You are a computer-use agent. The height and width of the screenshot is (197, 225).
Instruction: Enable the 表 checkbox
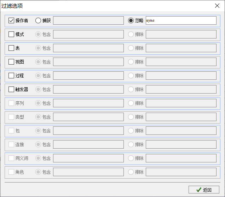click(11, 48)
